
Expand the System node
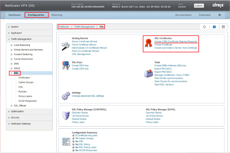coord(9,27)
